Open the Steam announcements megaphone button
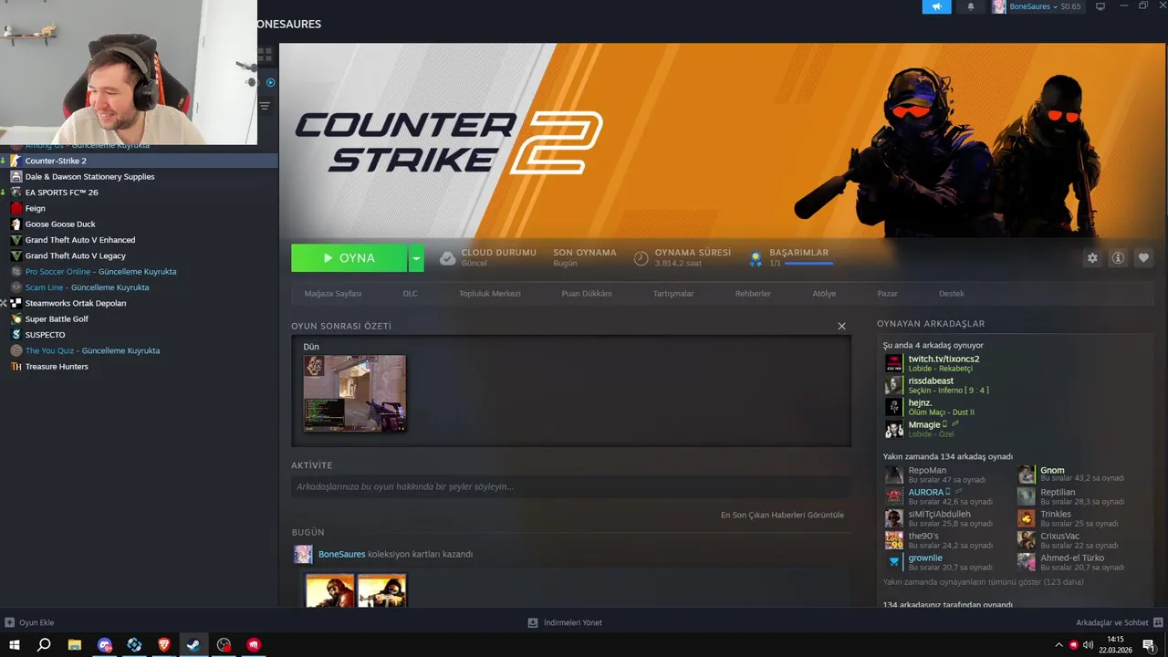Image resolution: width=1168 pixels, height=657 pixels. pos(936,6)
